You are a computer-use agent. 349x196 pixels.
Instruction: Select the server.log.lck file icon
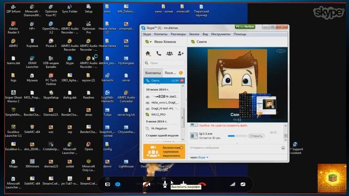(x=126, y=112)
